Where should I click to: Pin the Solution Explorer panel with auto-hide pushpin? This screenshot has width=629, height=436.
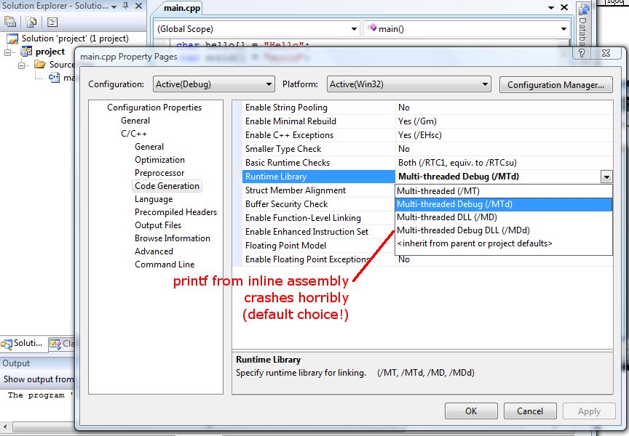[x=126, y=6]
